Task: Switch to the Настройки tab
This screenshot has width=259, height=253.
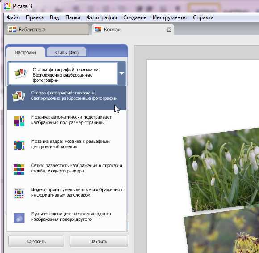Action: (25, 52)
